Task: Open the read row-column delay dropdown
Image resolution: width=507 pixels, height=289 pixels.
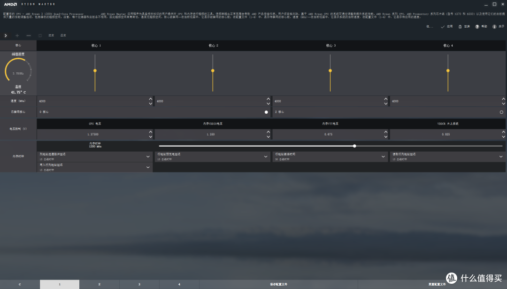Action: coord(448,156)
